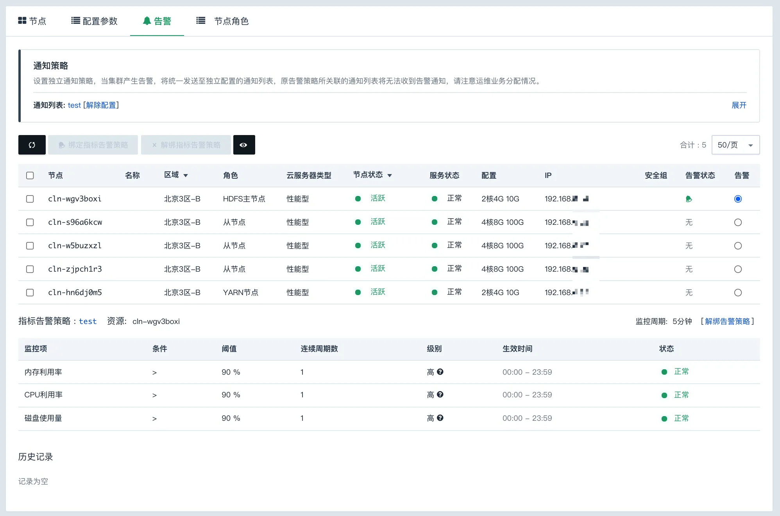Image resolution: width=780 pixels, height=516 pixels.
Task: Click node name cln-s96a6kcw
Action: pyautogui.click(x=75, y=222)
